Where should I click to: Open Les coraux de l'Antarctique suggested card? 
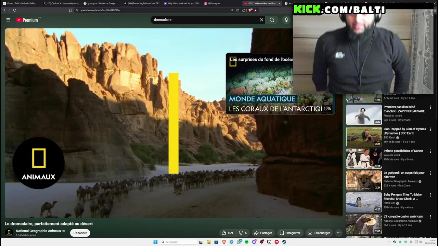259,84
